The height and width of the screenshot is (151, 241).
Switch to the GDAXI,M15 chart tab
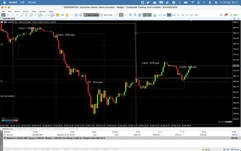[21, 129]
